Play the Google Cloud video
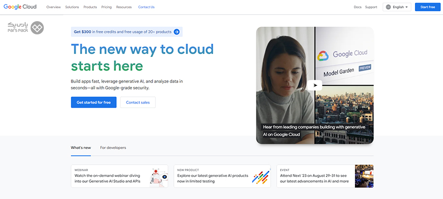This screenshot has height=199, width=443. click(x=315, y=85)
